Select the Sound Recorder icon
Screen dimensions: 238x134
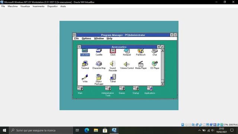point(113,66)
